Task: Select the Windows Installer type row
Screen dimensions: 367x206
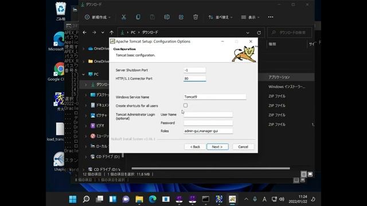Action: (x=287, y=86)
